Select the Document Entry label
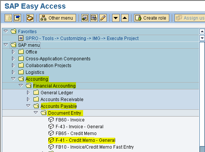Screen dimensions: 205x152 [x=65, y=113]
